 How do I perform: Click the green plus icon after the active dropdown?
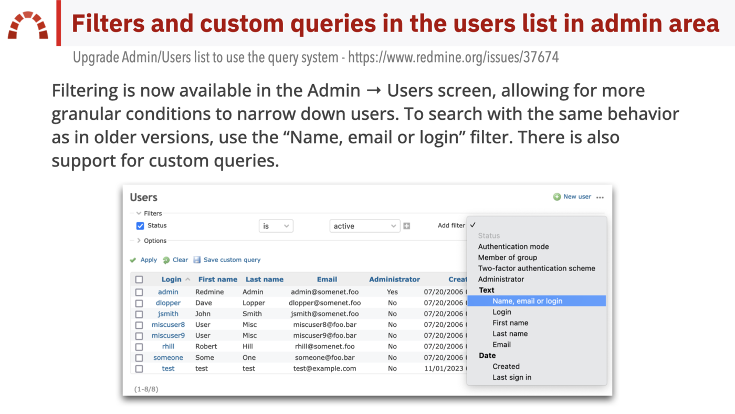(x=406, y=225)
